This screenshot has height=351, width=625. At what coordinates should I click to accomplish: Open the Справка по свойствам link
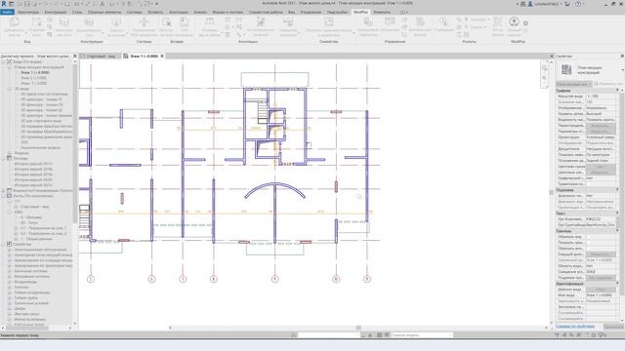575,327
